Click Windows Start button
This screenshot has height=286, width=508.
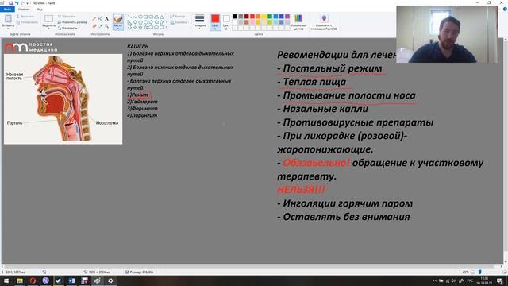click(6, 280)
